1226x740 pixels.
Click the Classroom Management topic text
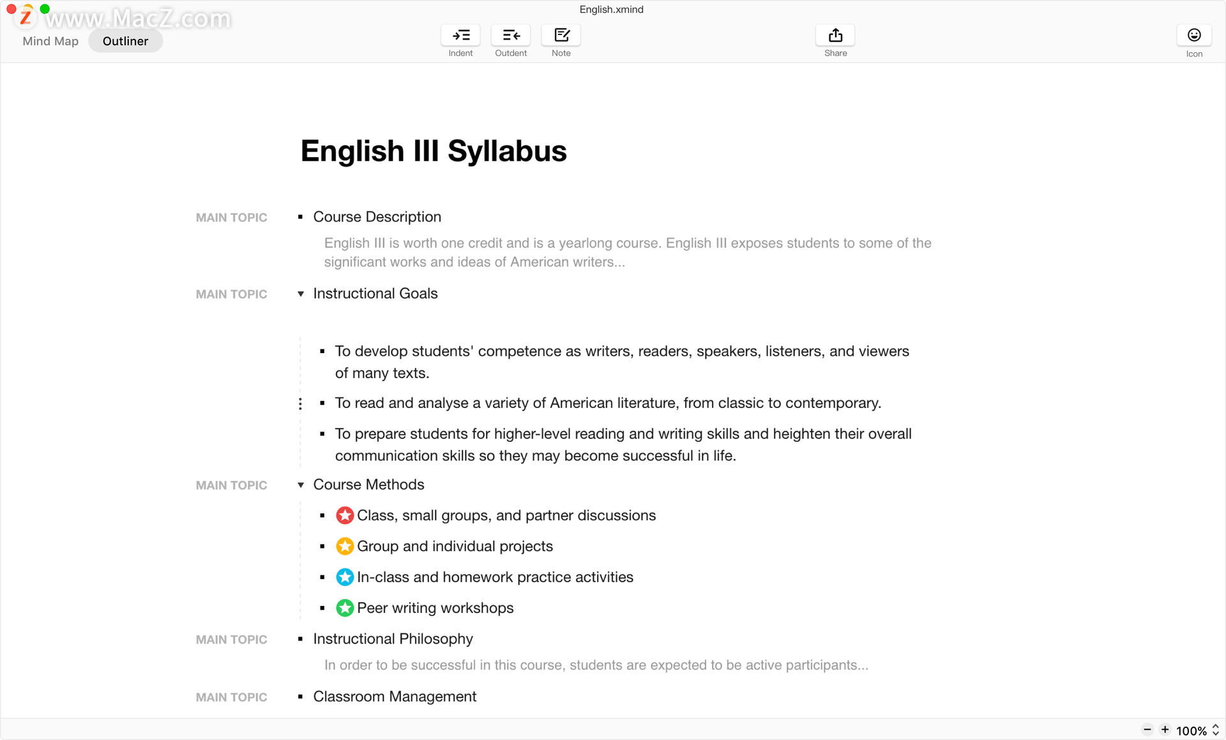(x=395, y=697)
